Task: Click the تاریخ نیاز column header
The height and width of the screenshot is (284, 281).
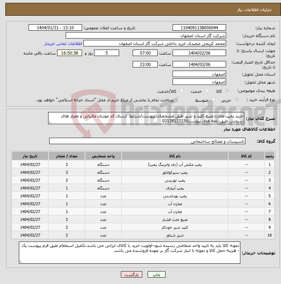Action: 30,156
